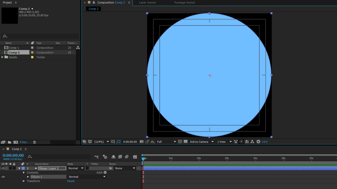Open the Graph Editor icon

coord(135,157)
